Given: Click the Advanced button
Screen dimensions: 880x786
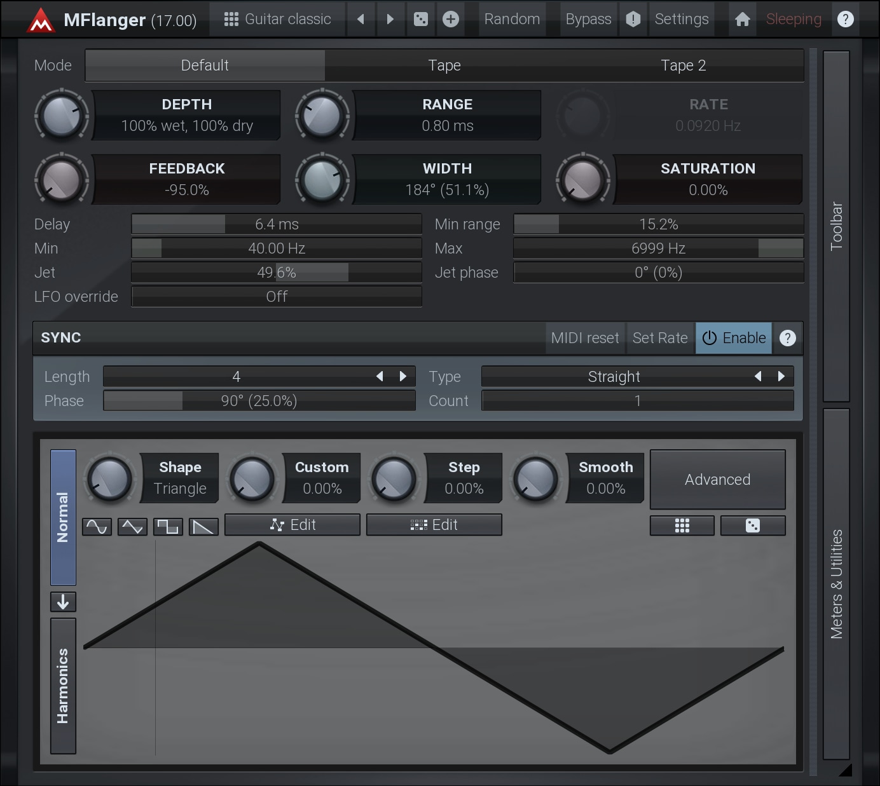Looking at the screenshot, I should click(717, 480).
